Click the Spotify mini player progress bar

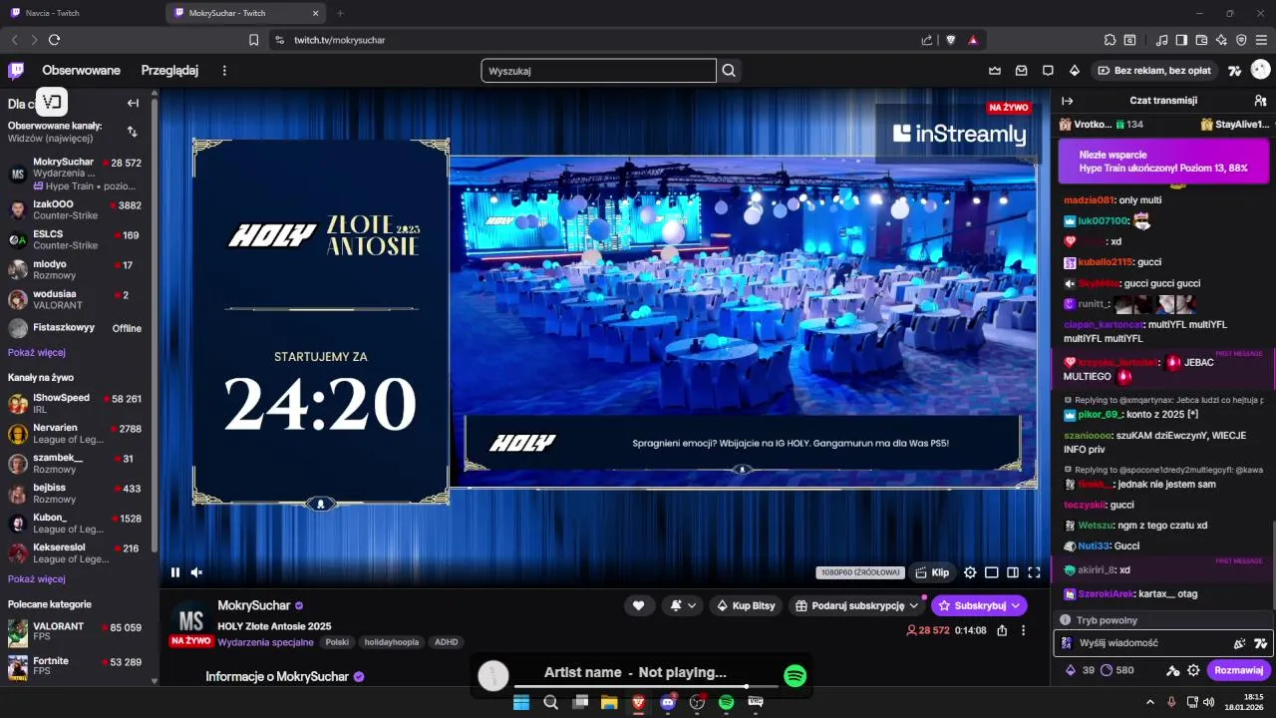[x=645, y=686]
